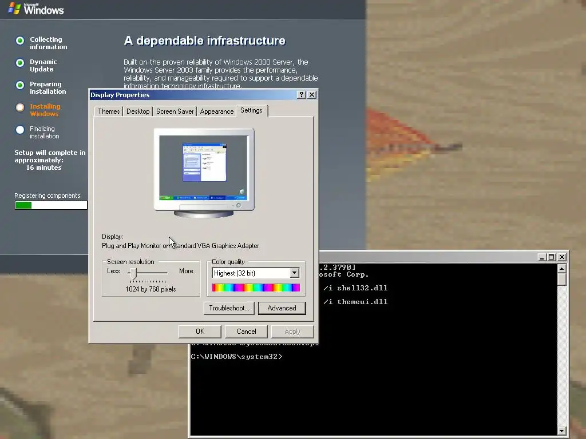This screenshot has height=439, width=586.
Task: Click the "/i shell32.dll" line in console
Action: [355, 288]
